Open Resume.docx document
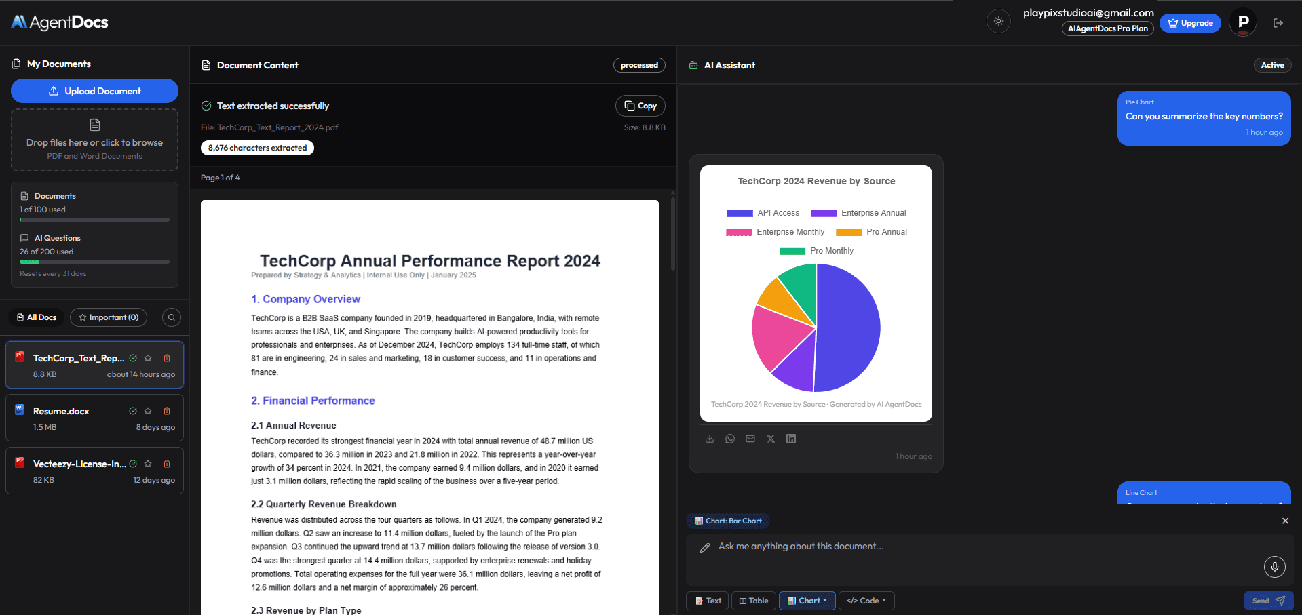The image size is (1302, 615). point(94,418)
